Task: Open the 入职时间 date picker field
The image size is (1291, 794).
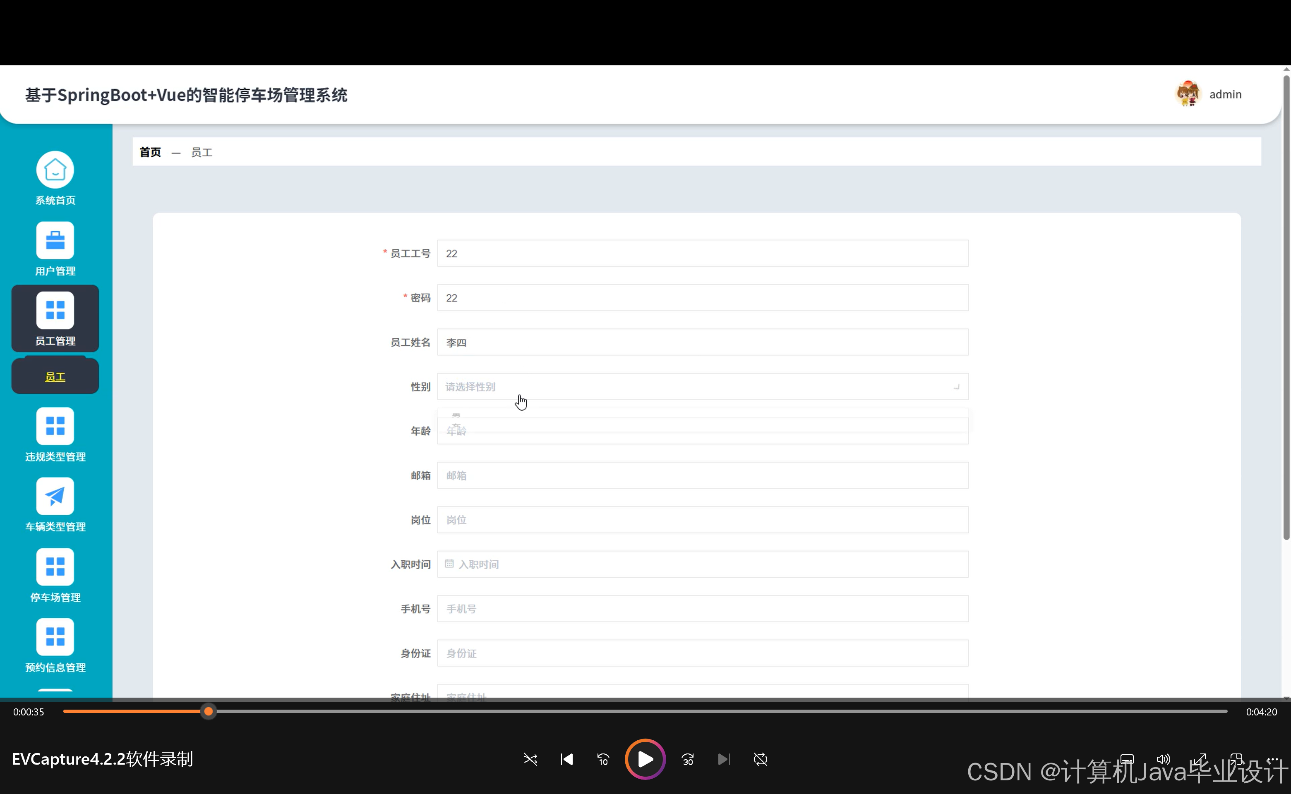Action: pyautogui.click(x=703, y=564)
